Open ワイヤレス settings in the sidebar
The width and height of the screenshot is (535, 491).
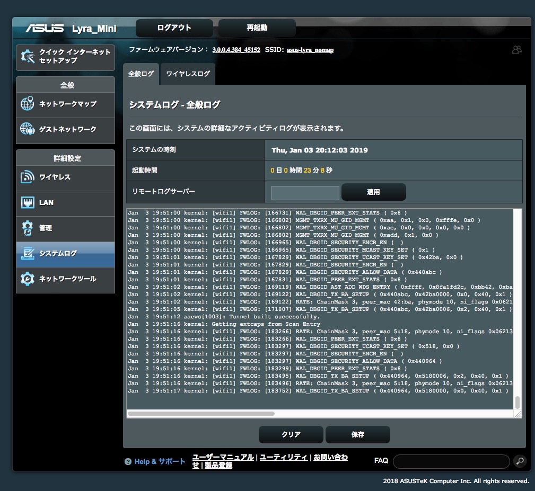(x=66, y=177)
